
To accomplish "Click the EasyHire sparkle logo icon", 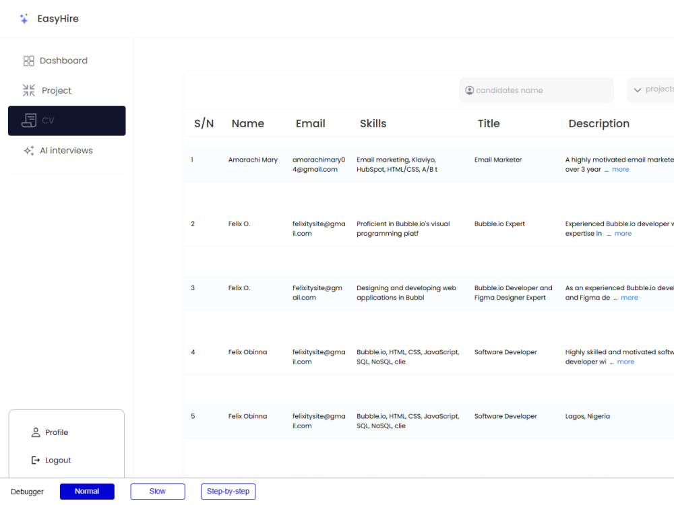I will [x=24, y=18].
